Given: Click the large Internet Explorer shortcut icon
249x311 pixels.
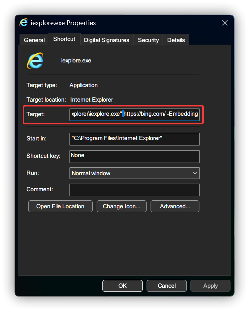Looking at the screenshot, I should [x=35, y=61].
